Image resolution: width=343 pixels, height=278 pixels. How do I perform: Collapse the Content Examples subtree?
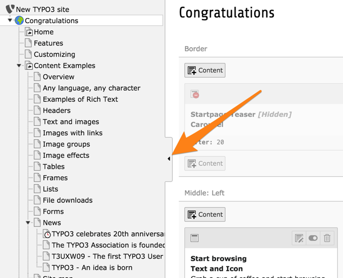tap(19, 66)
